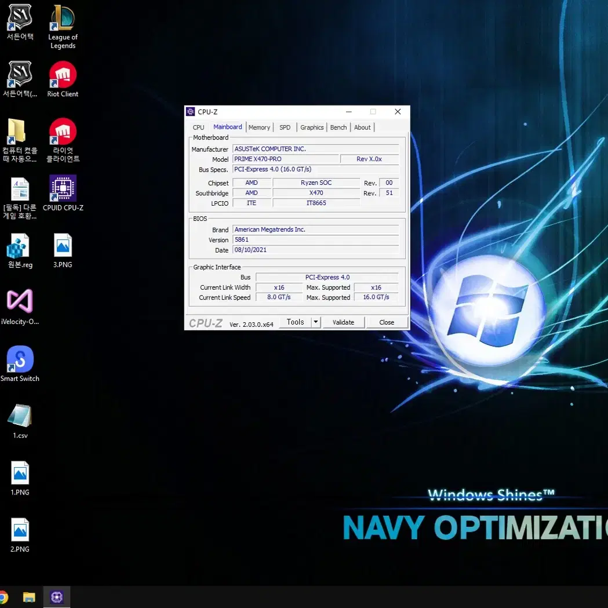Click the Chipset Ryzen SOC value
This screenshot has height=608, width=608.
(x=316, y=183)
